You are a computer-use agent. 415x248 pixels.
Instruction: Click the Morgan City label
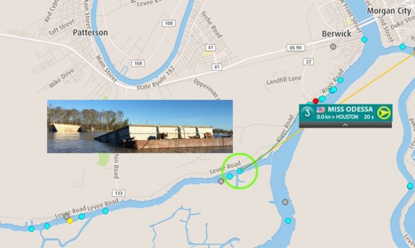point(389,11)
